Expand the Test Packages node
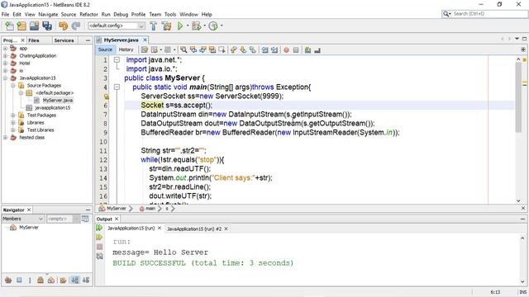Screen dimensions: 529x297 tap(13, 115)
